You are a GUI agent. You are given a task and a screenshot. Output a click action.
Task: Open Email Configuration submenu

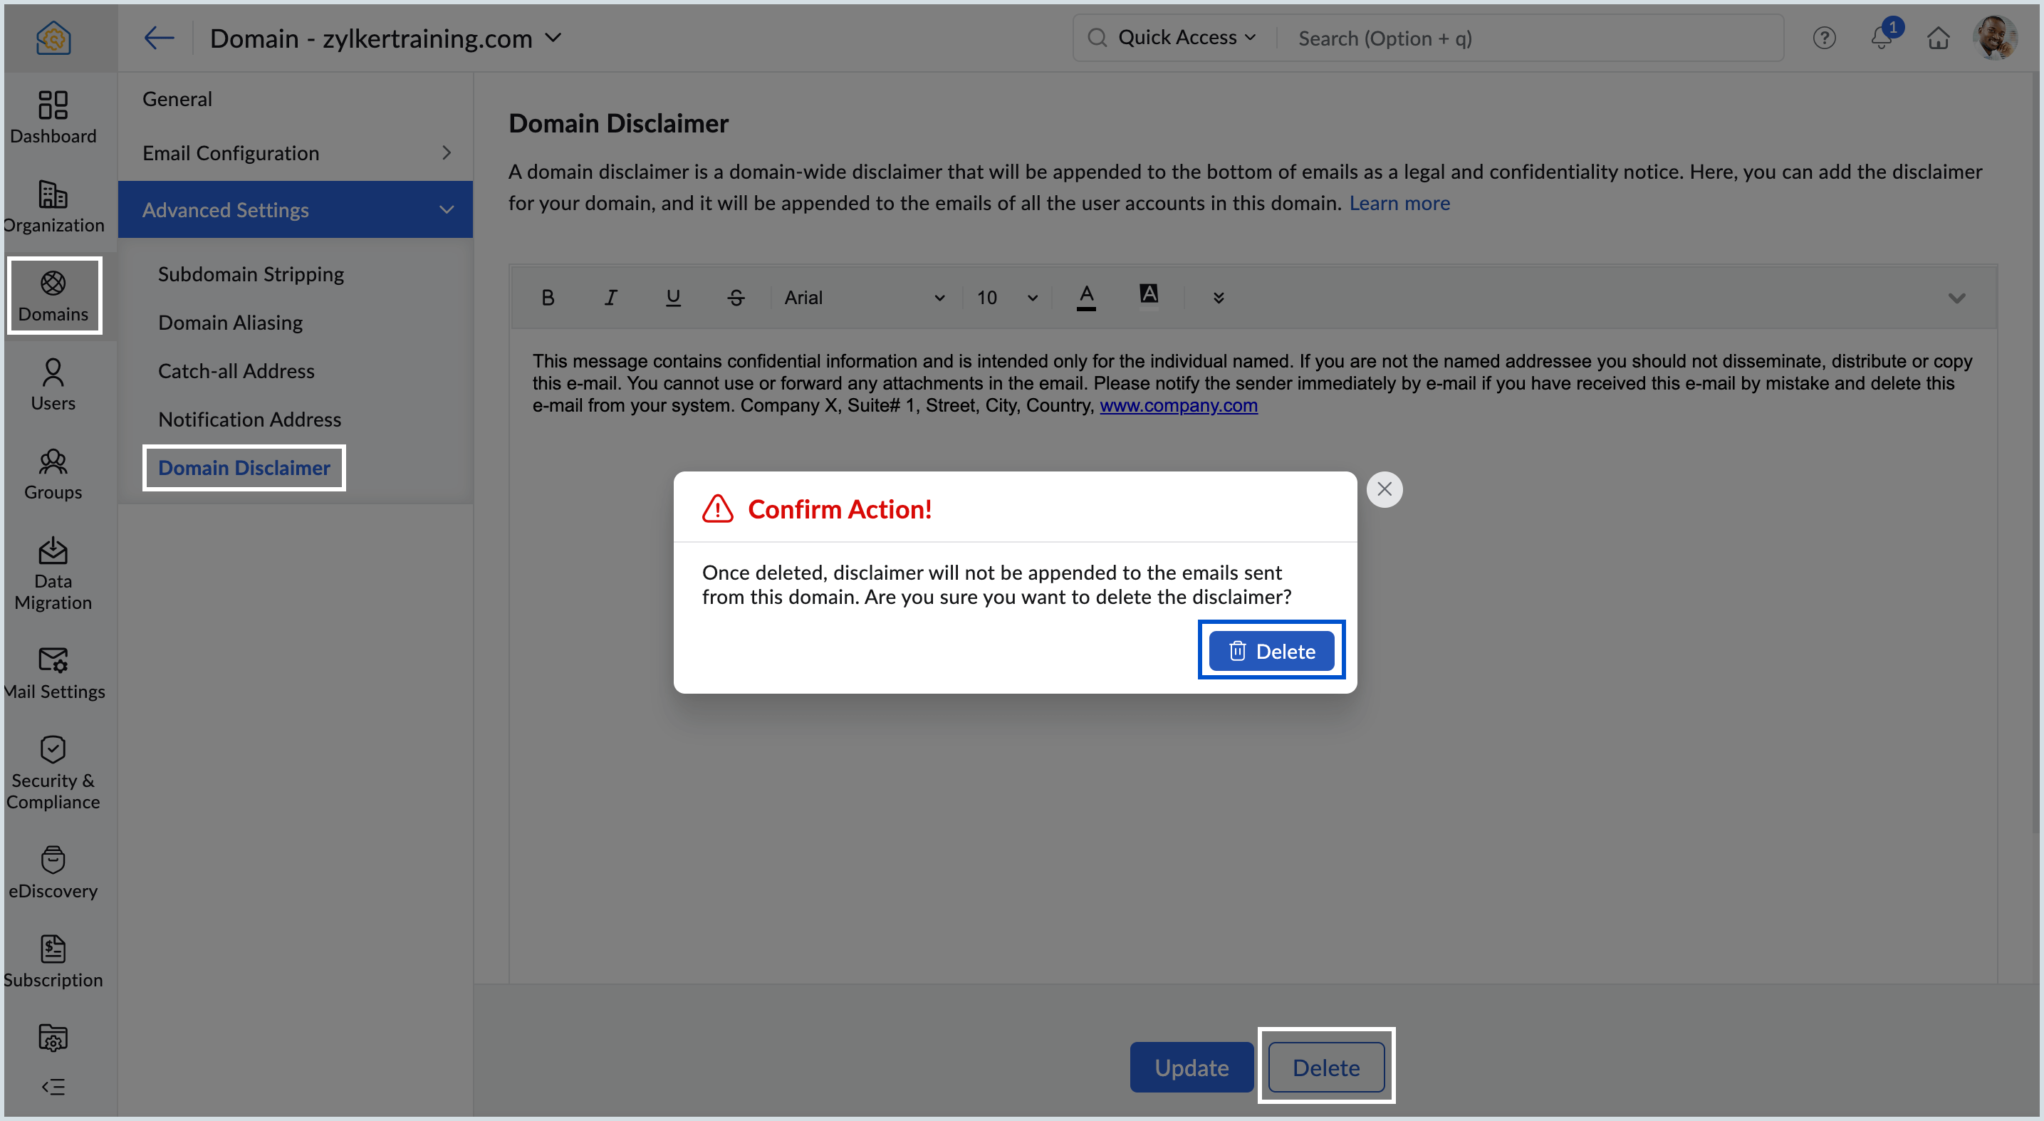click(295, 153)
